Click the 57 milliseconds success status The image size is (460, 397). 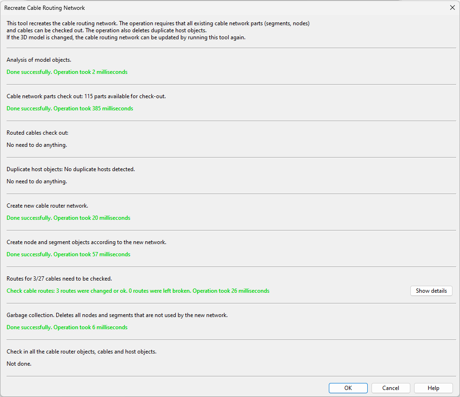point(68,254)
